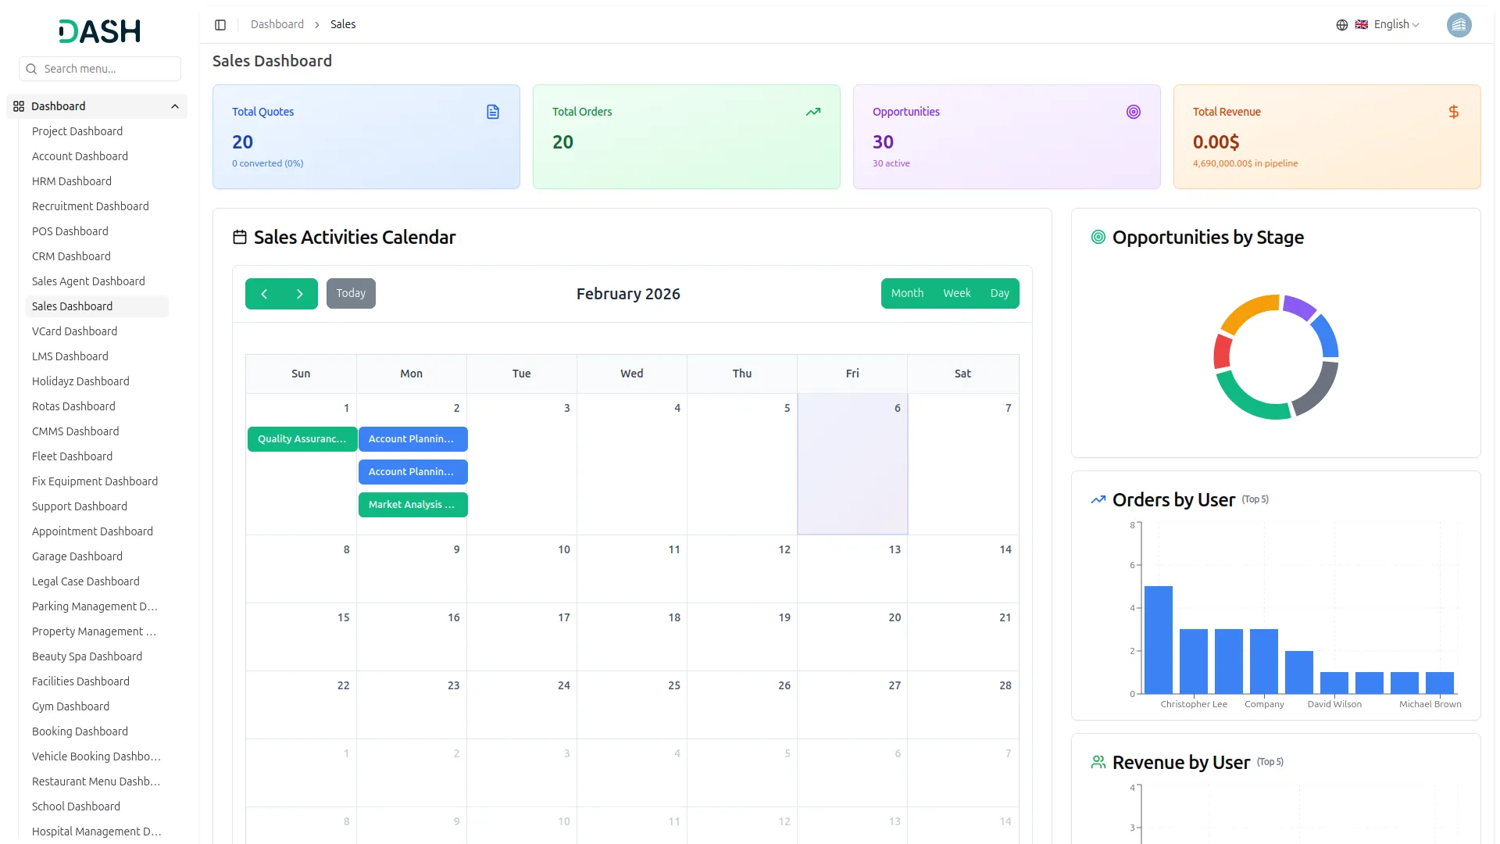The image size is (1500, 844).
Task: Click the Total Revenue dollar icon
Action: pyautogui.click(x=1453, y=112)
